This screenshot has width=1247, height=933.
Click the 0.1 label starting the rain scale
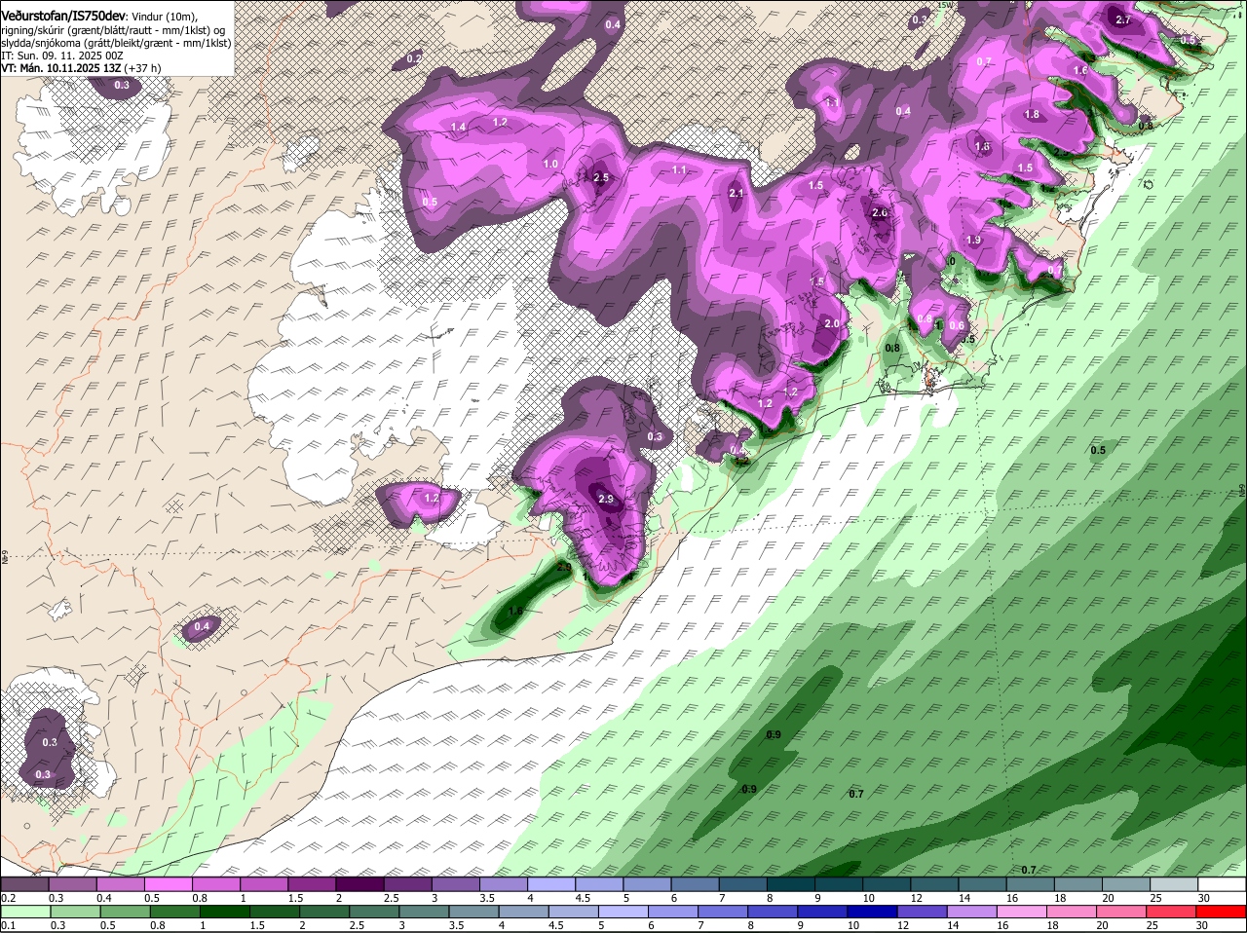click(8, 925)
